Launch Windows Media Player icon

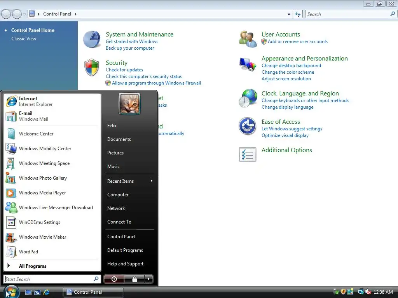(x=11, y=193)
